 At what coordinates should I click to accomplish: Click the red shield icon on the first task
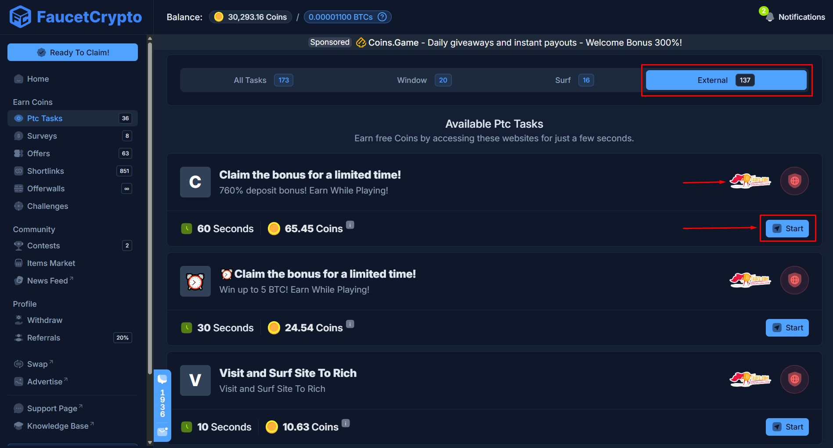tap(794, 181)
